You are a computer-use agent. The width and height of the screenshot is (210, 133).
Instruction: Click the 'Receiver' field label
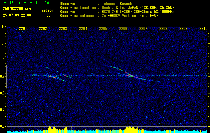tap(68, 12)
